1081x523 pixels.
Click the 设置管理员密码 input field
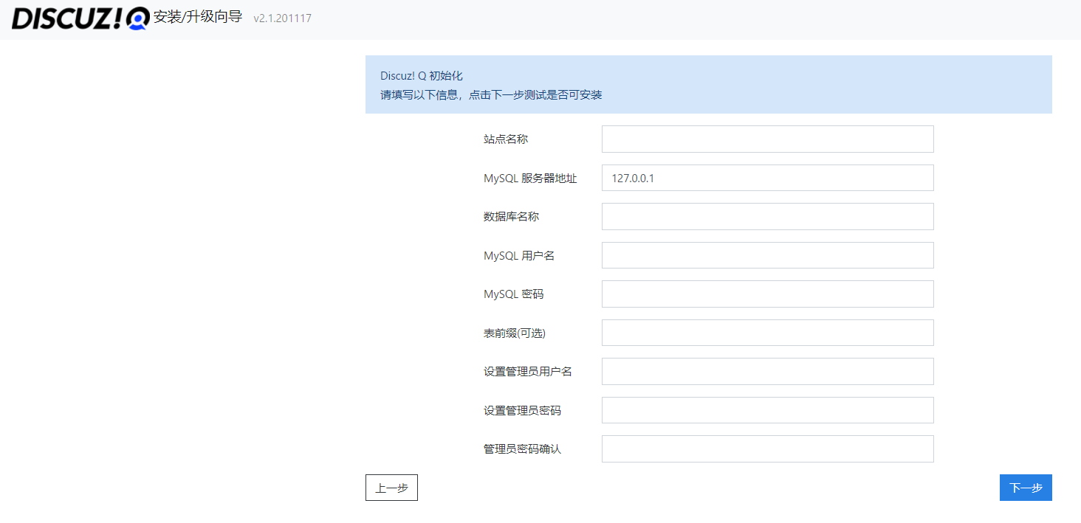tap(767, 410)
